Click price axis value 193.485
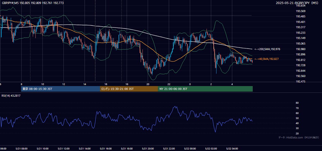The image size is (322, 151). click(x=300, y=16)
